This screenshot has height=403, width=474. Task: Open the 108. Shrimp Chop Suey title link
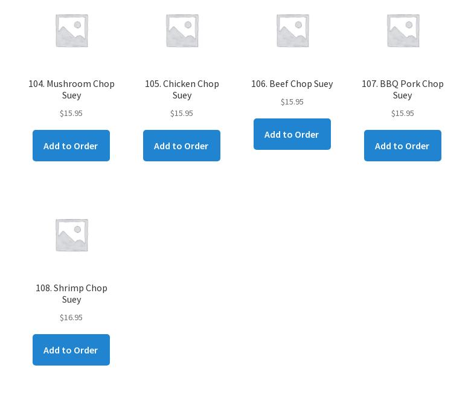pyautogui.click(x=71, y=293)
